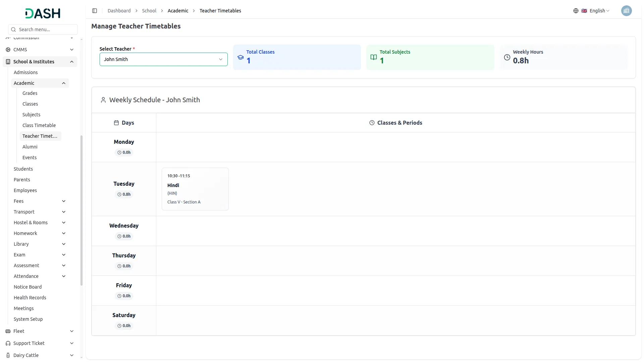Open the Subjects menu item
644x362 pixels.
pos(31,115)
